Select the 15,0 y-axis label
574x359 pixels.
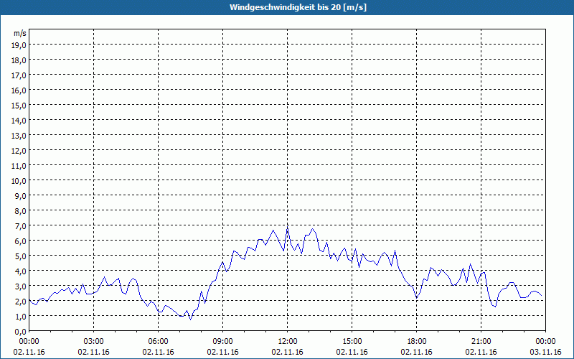coord(19,106)
